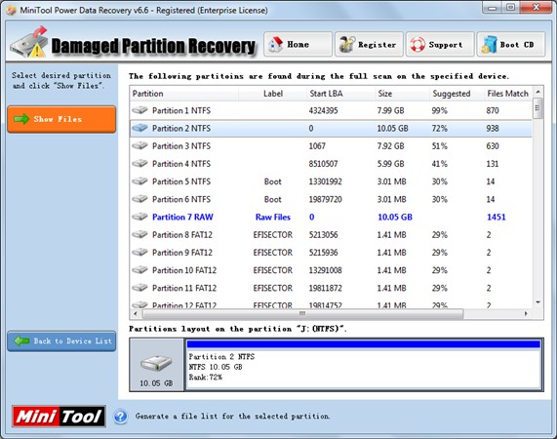Click horizontal scrollbar left arrow
Screen dimensions: 557x439
click(135, 313)
